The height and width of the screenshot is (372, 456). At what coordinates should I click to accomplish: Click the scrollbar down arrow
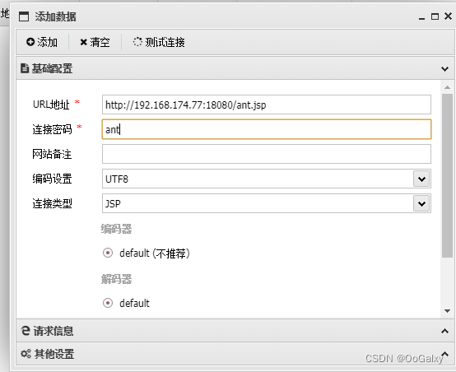pos(447,311)
